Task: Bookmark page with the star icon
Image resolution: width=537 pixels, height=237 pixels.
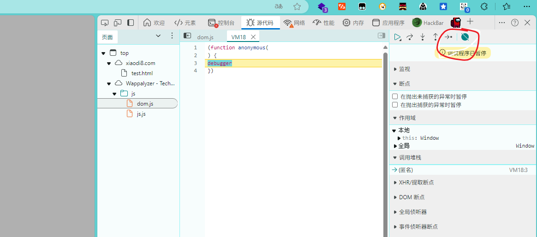Action: tap(297, 6)
